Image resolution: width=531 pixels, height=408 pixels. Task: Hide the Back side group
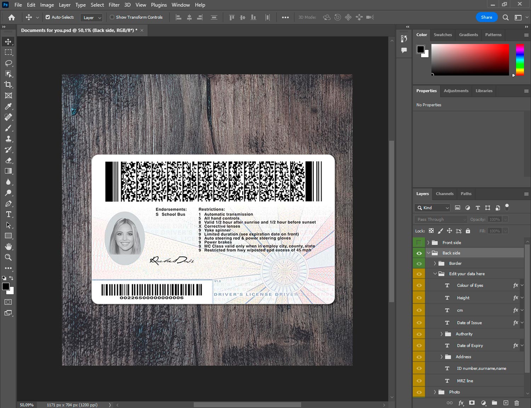coord(419,253)
